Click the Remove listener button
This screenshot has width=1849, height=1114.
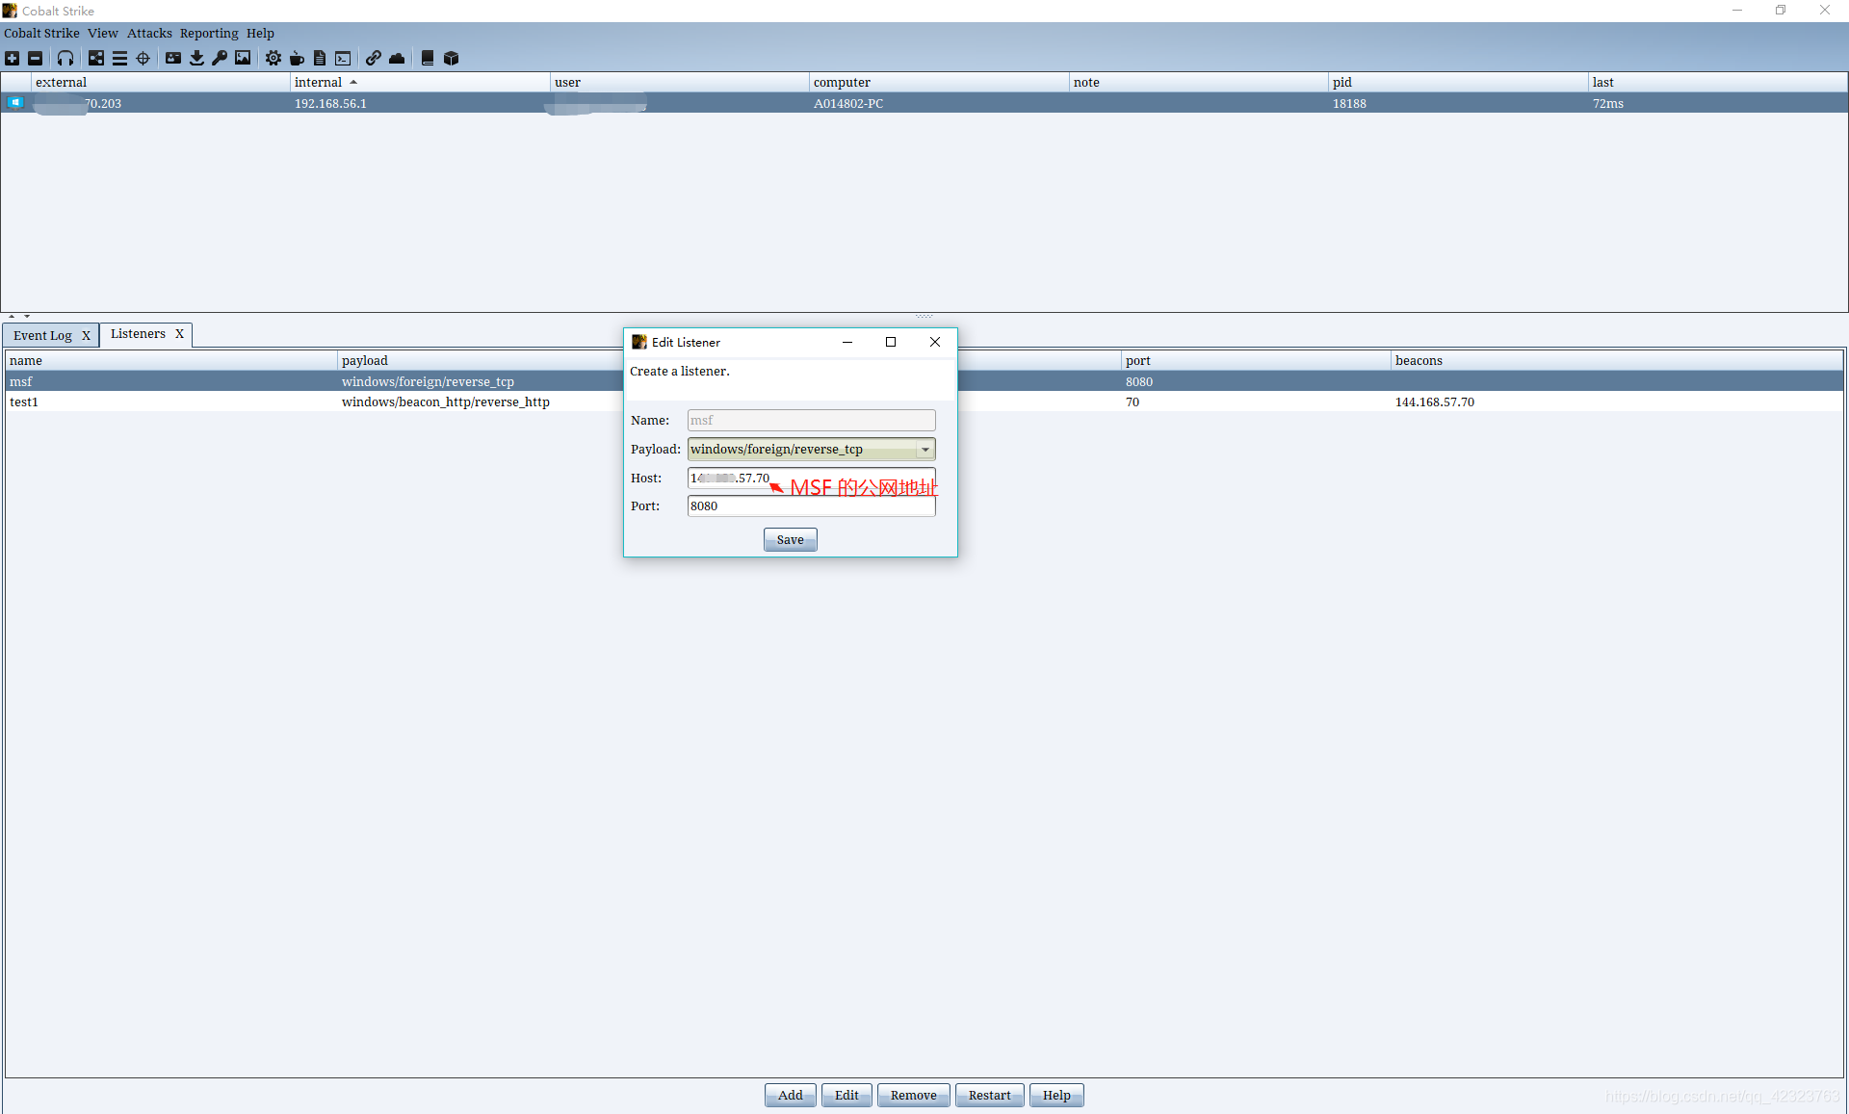coord(913,1096)
